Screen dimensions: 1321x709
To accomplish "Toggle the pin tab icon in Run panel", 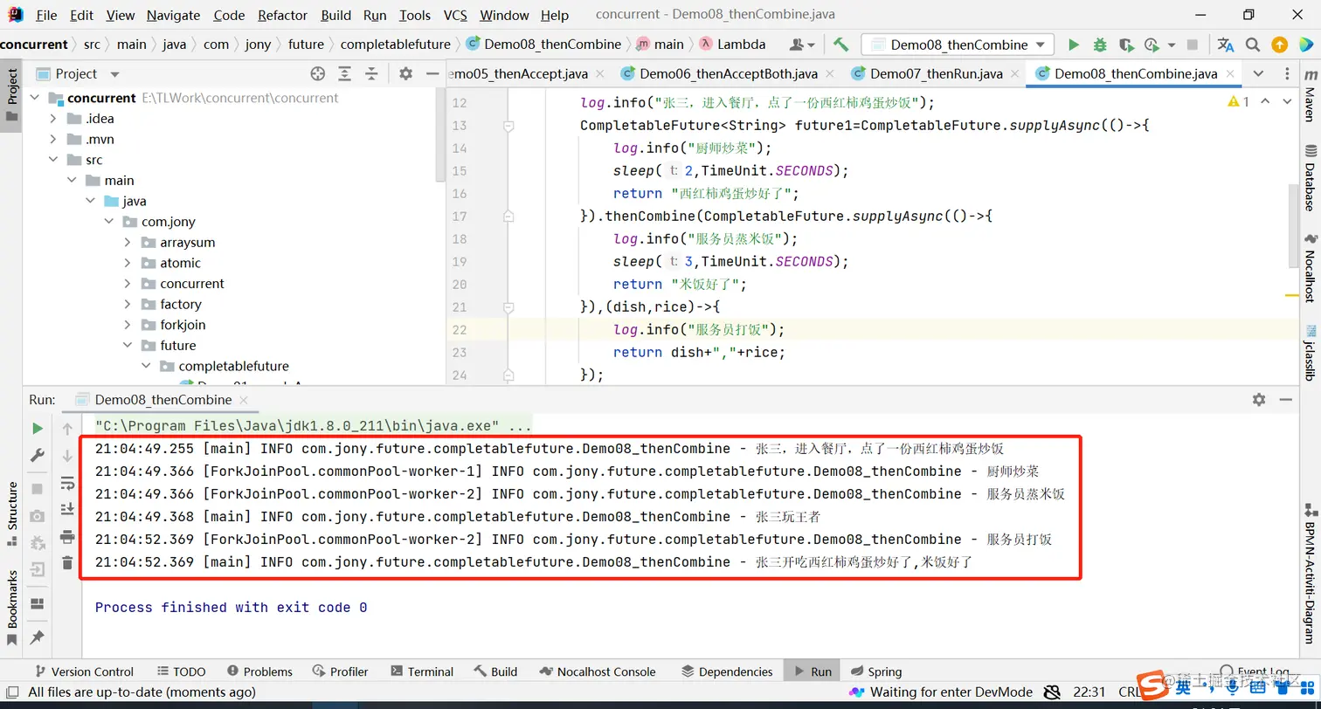I will (x=37, y=637).
